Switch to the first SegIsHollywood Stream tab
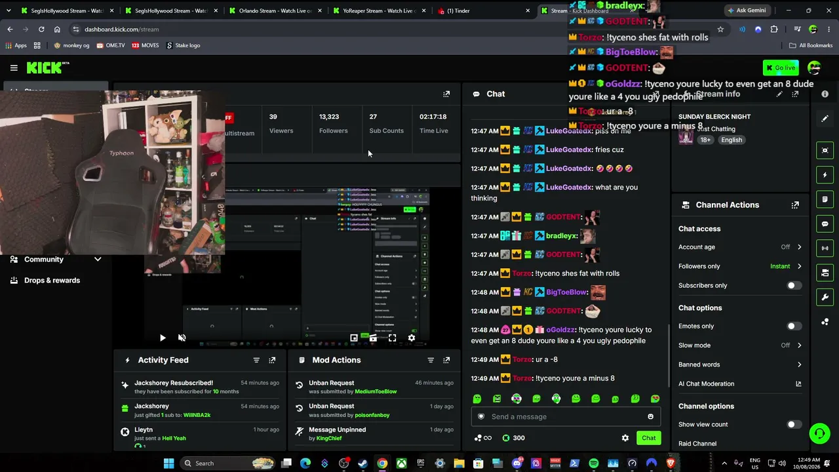 pos(67,10)
